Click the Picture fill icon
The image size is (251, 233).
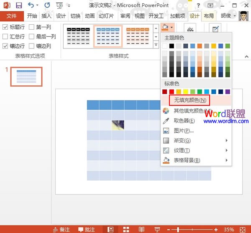coord(166,131)
